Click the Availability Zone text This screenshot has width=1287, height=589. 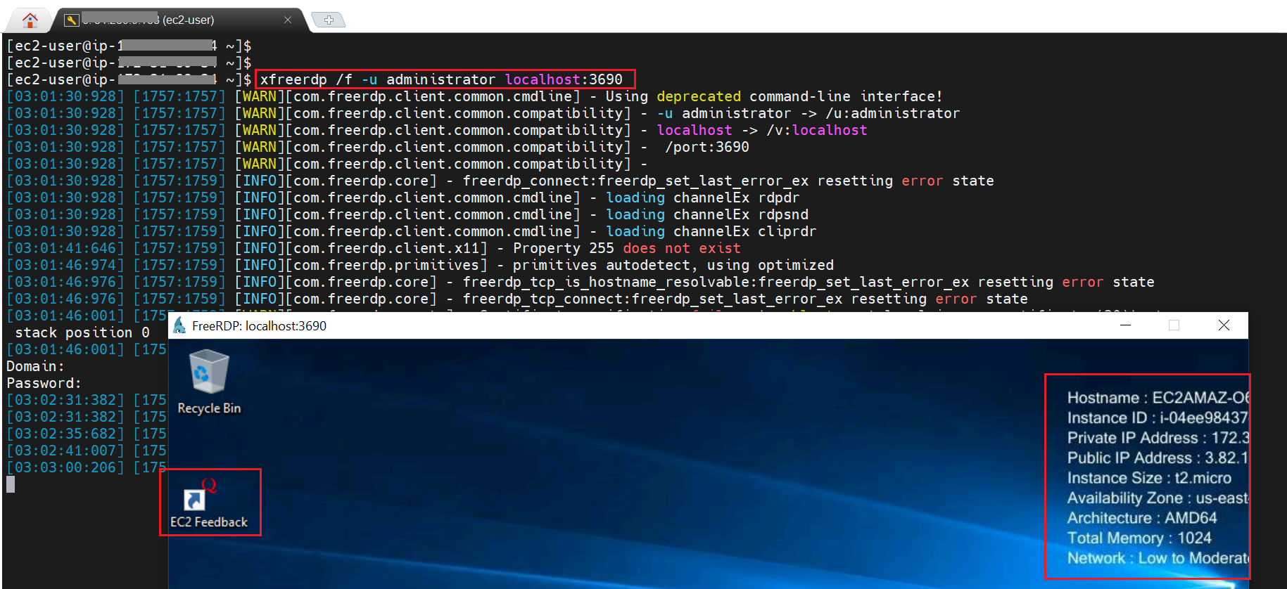coord(1158,498)
